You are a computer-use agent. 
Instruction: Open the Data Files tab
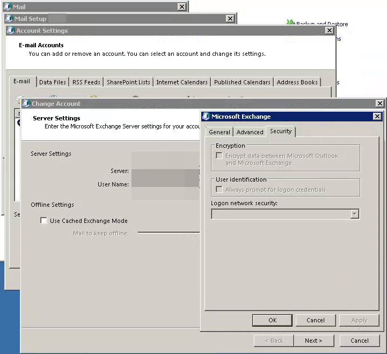click(x=53, y=82)
